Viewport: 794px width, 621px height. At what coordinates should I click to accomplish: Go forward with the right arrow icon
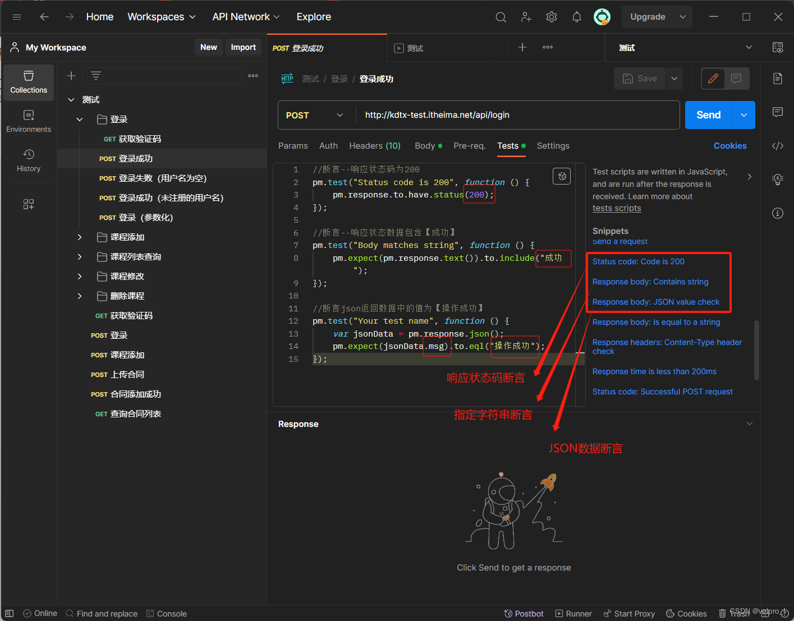[69, 17]
